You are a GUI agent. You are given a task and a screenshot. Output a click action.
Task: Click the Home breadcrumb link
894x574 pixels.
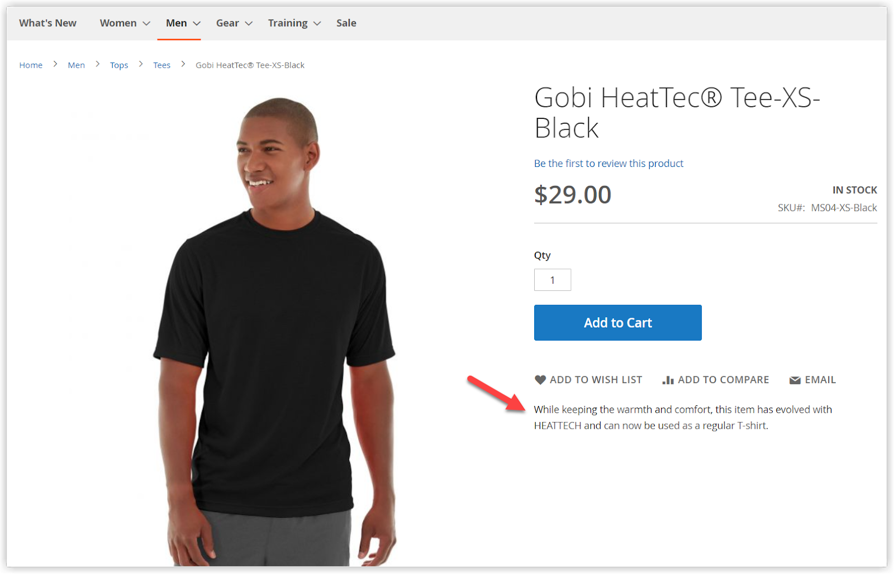[31, 65]
